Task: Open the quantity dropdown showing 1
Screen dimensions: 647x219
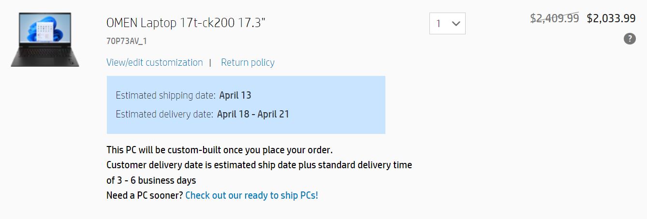Action: pos(447,23)
